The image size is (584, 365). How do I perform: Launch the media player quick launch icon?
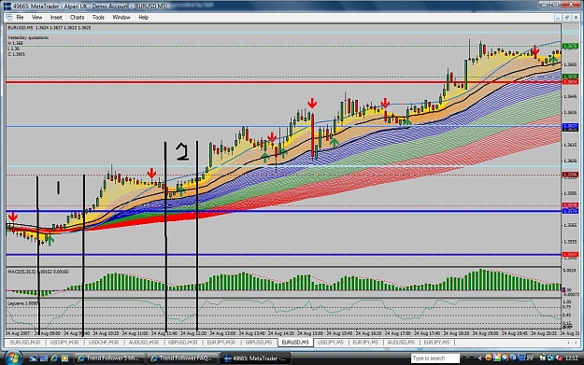(64, 358)
